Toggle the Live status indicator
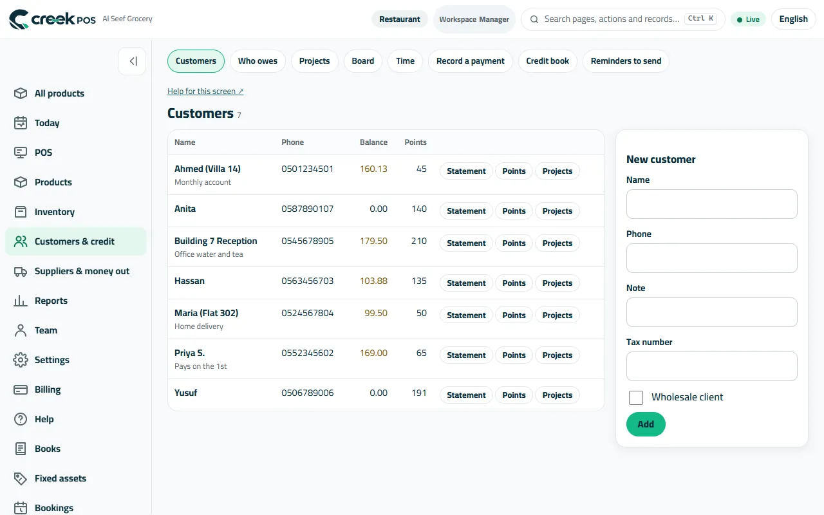Screen dimensions: 824x515 (748, 19)
